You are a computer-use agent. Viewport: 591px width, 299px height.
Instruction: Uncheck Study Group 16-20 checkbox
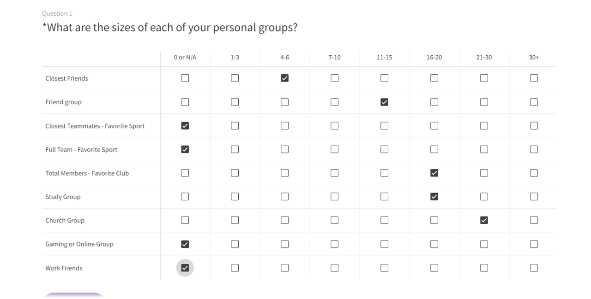434,197
